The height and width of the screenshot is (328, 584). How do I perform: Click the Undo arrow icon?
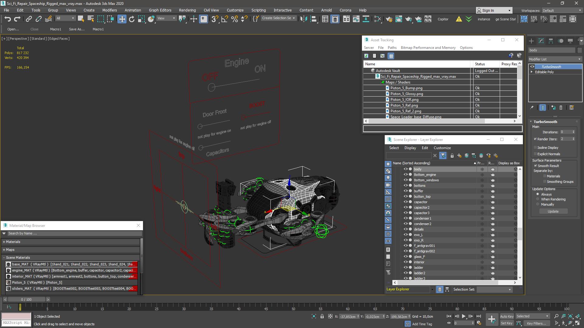point(8,19)
